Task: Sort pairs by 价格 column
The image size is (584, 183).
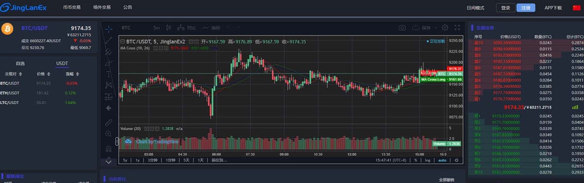Action: point(43,74)
